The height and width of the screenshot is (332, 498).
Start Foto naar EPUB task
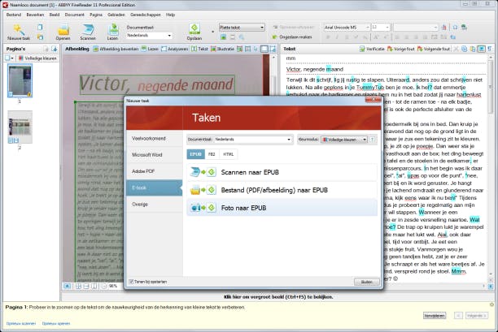pyautogui.click(x=282, y=208)
